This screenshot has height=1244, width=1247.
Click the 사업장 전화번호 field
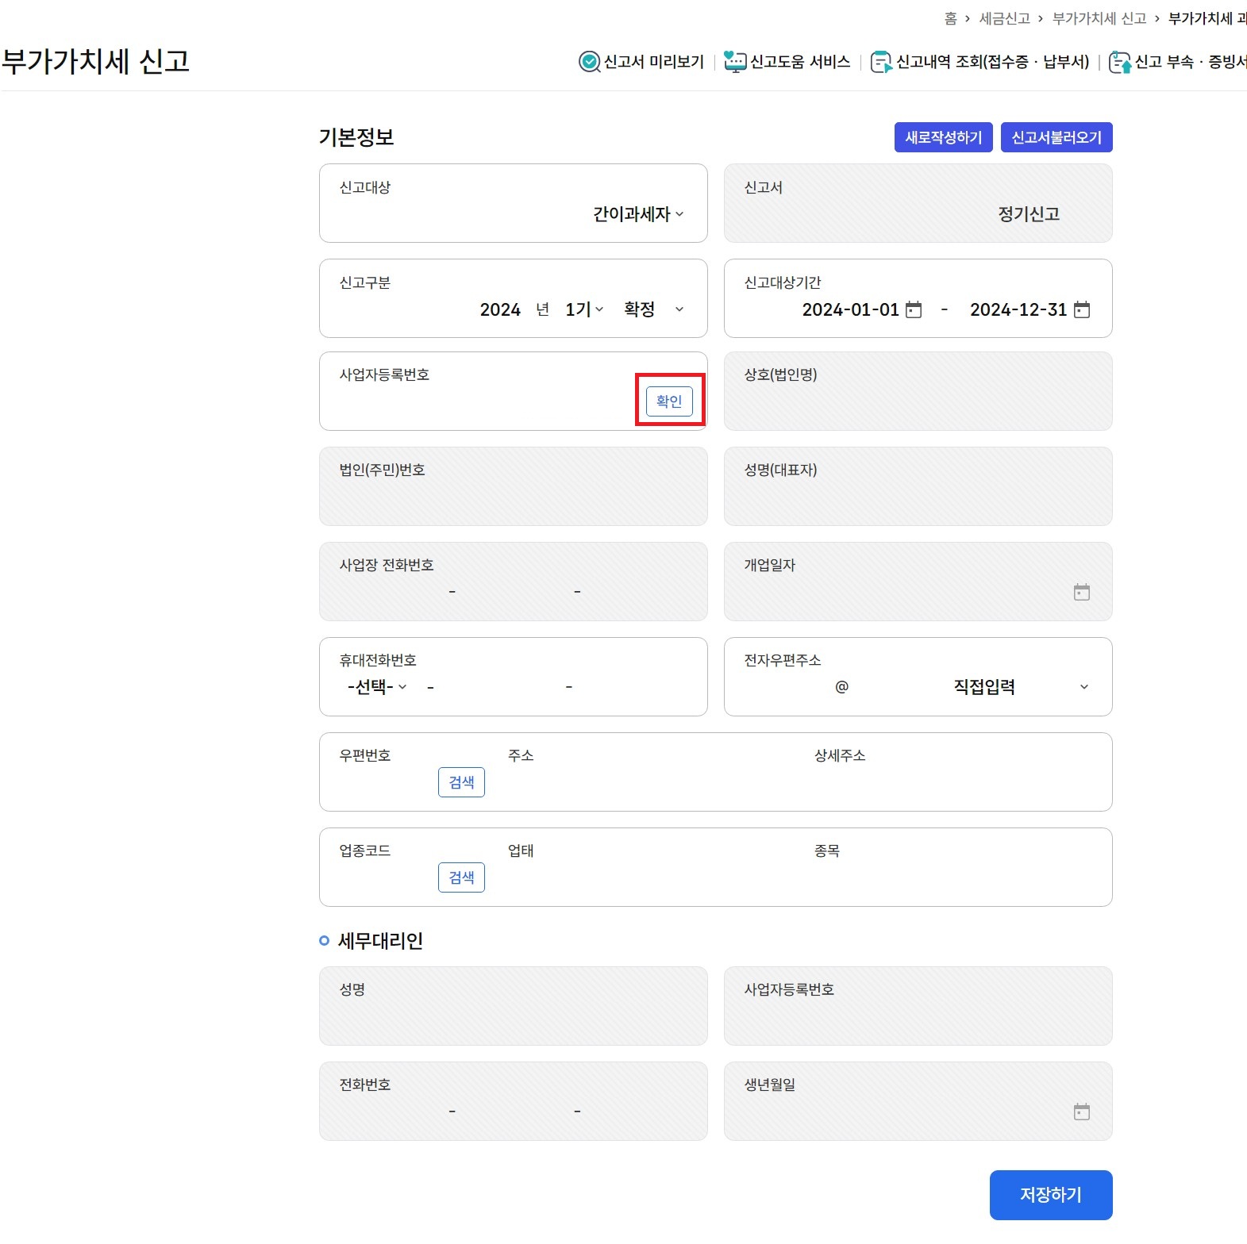click(514, 582)
